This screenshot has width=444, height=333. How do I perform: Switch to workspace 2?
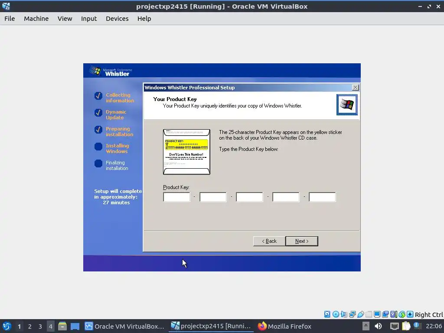pyautogui.click(x=30, y=326)
